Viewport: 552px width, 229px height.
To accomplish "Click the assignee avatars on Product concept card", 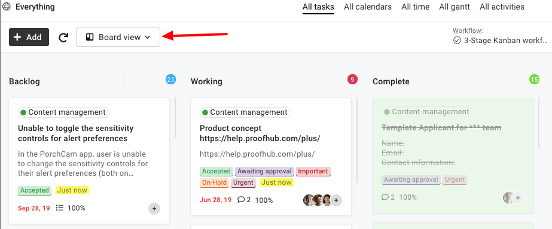I will tap(318, 200).
